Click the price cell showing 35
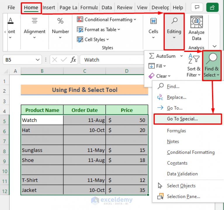This screenshot has width=224, height=210. (x=127, y=190)
